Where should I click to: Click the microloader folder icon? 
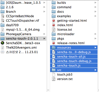point(54,34)
